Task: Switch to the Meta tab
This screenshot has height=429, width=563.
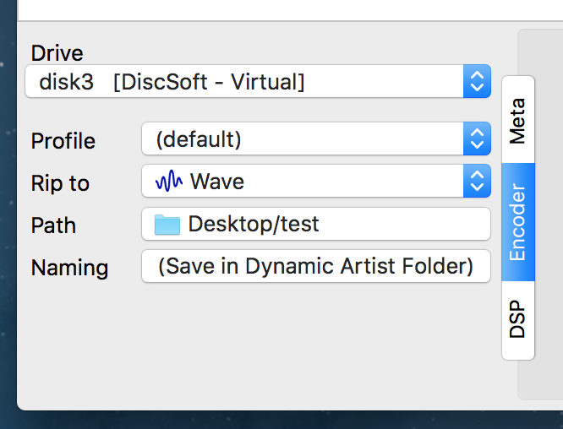Action: click(517, 120)
